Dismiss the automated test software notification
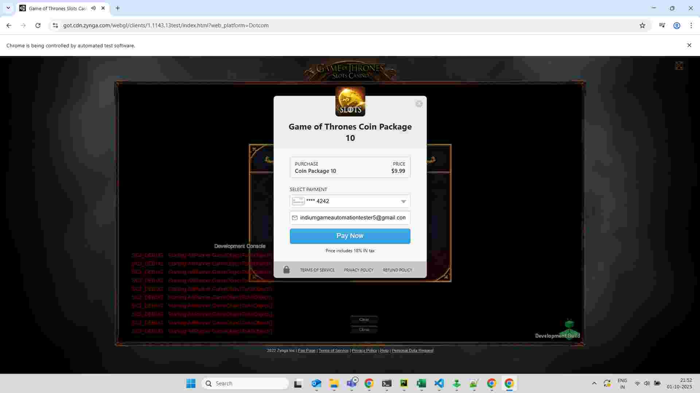 (x=689, y=45)
